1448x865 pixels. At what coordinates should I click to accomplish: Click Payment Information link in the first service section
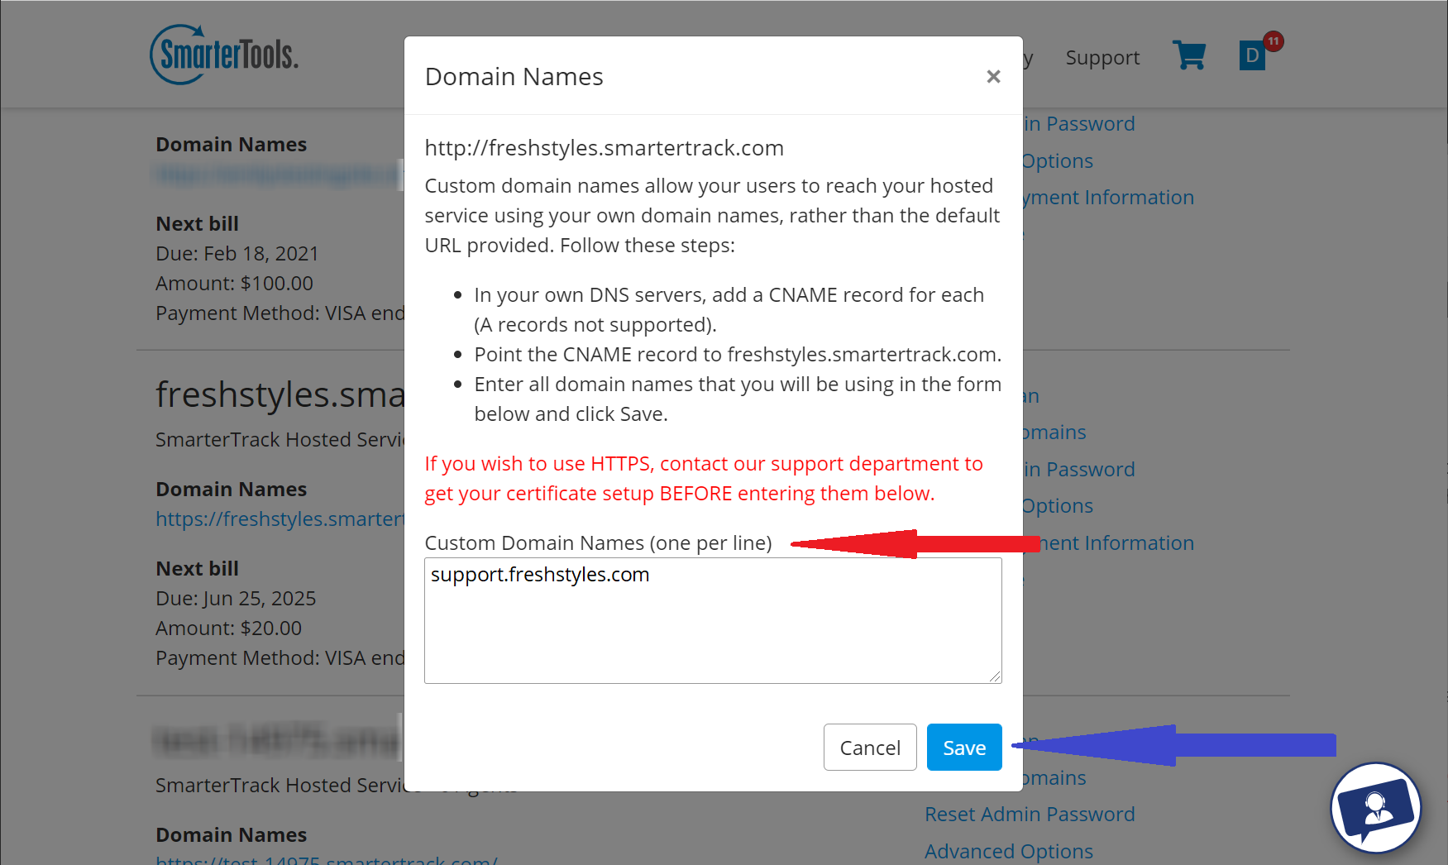[1108, 198]
